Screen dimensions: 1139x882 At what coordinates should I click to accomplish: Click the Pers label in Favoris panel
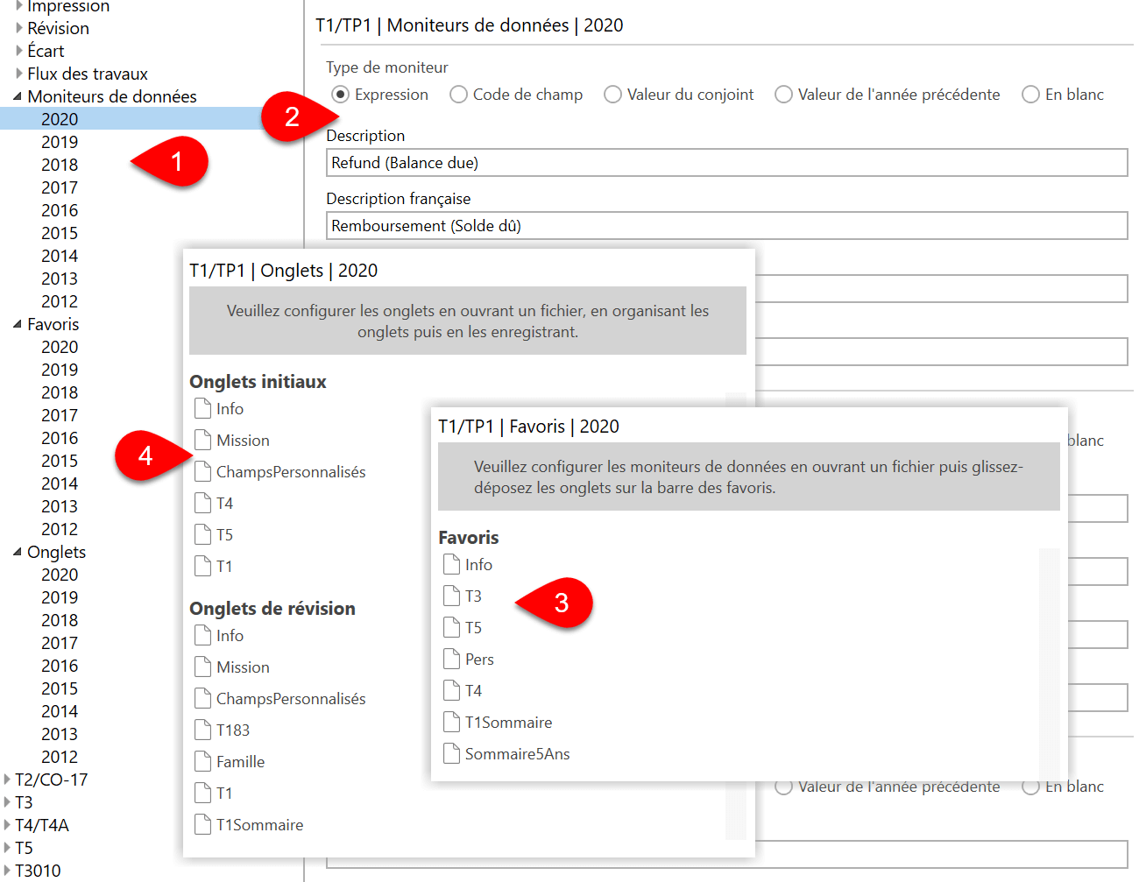479,660
